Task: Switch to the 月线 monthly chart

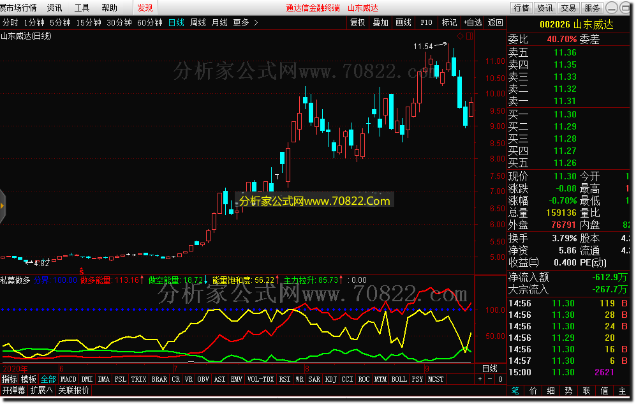Action: 219,23
